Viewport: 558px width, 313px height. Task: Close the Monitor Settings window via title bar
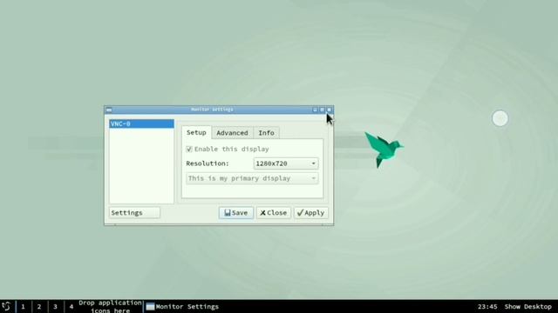tap(330, 110)
